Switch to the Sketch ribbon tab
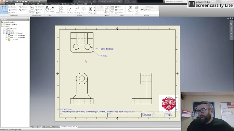The image size is (234, 131). click(x=27, y=4)
